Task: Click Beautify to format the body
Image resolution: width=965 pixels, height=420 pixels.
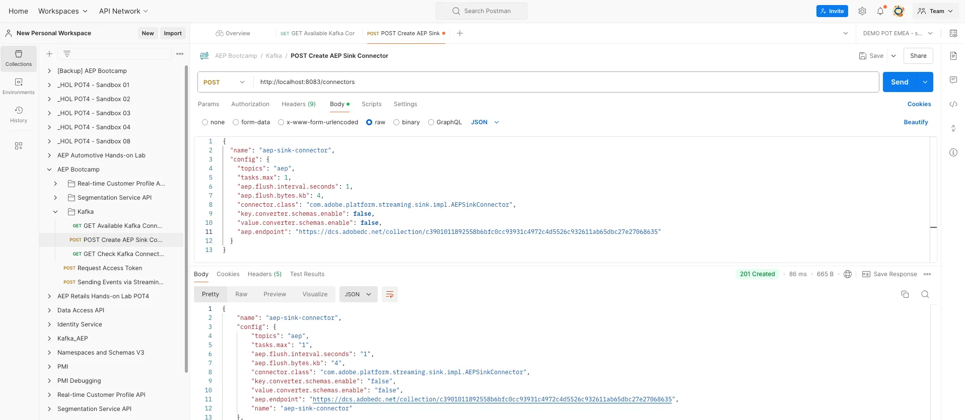Action: pyautogui.click(x=916, y=122)
